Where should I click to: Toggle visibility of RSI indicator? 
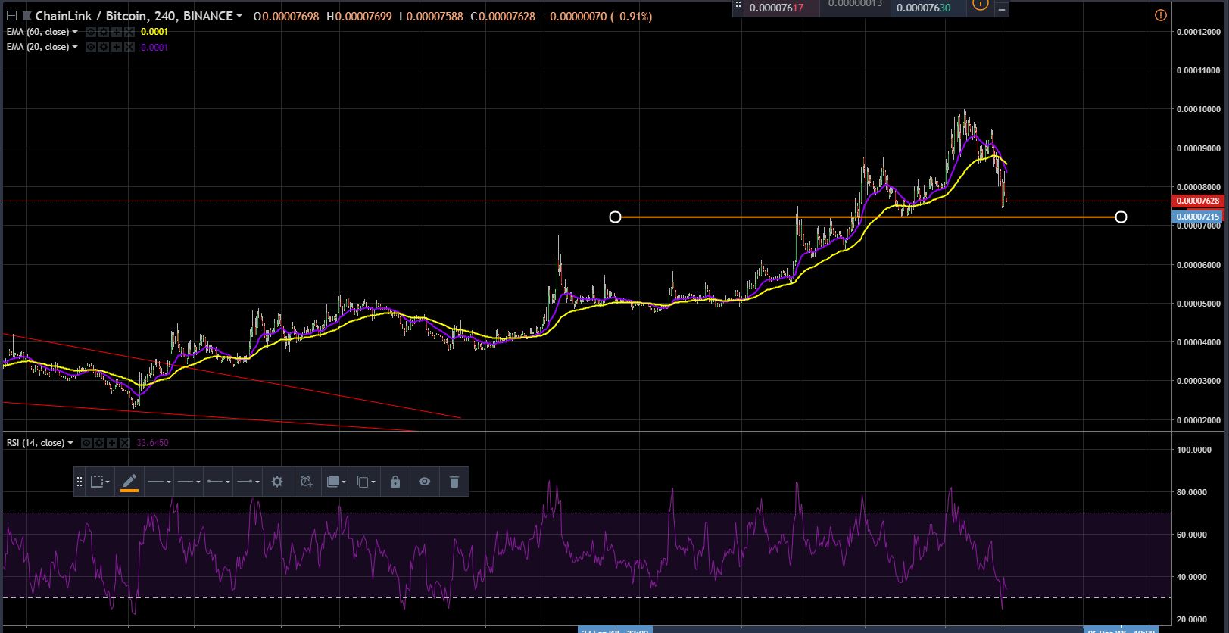pyautogui.click(x=87, y=443)
